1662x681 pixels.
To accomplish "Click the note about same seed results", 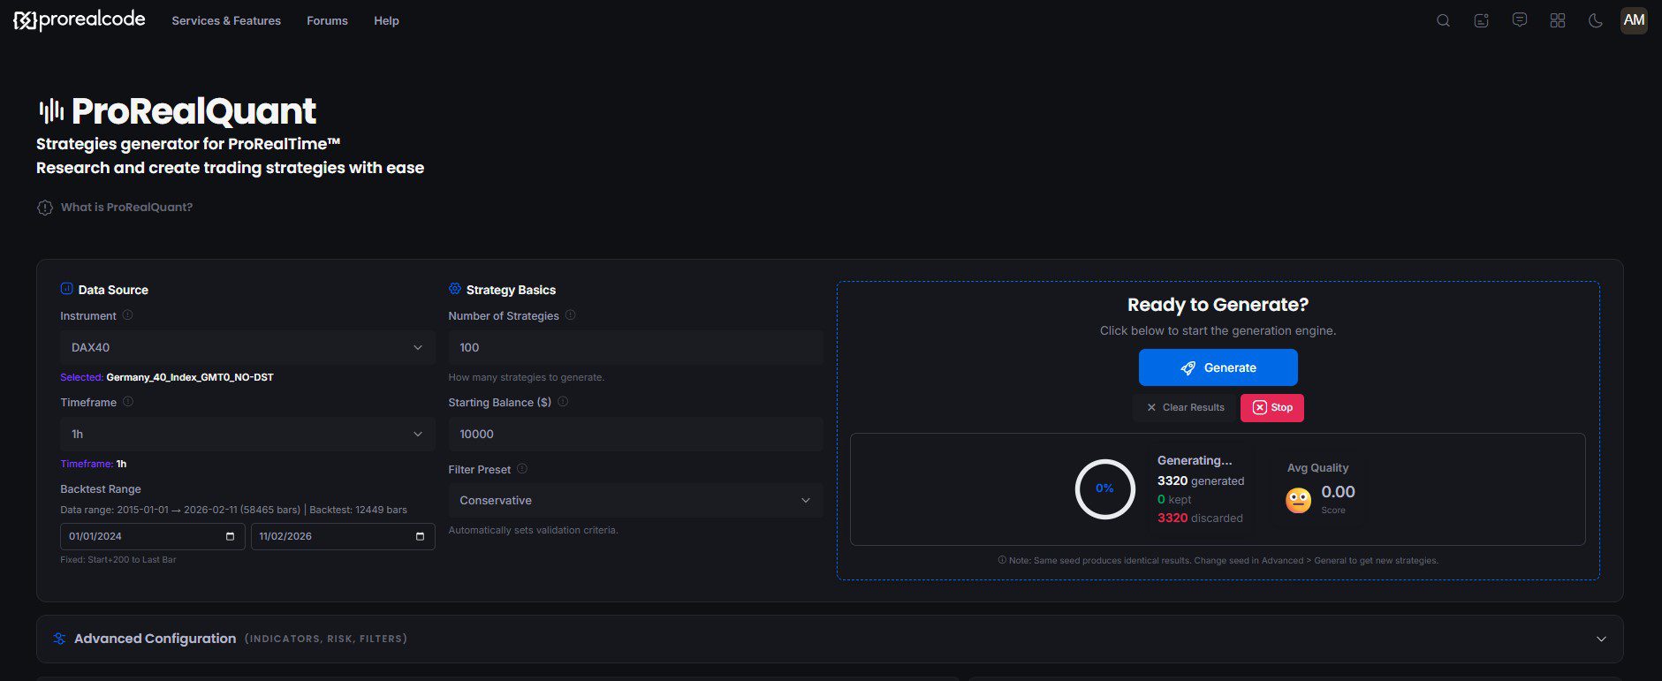I will (1218, 560).
